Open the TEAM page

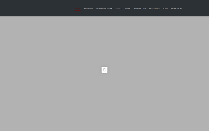coord(127,8)
